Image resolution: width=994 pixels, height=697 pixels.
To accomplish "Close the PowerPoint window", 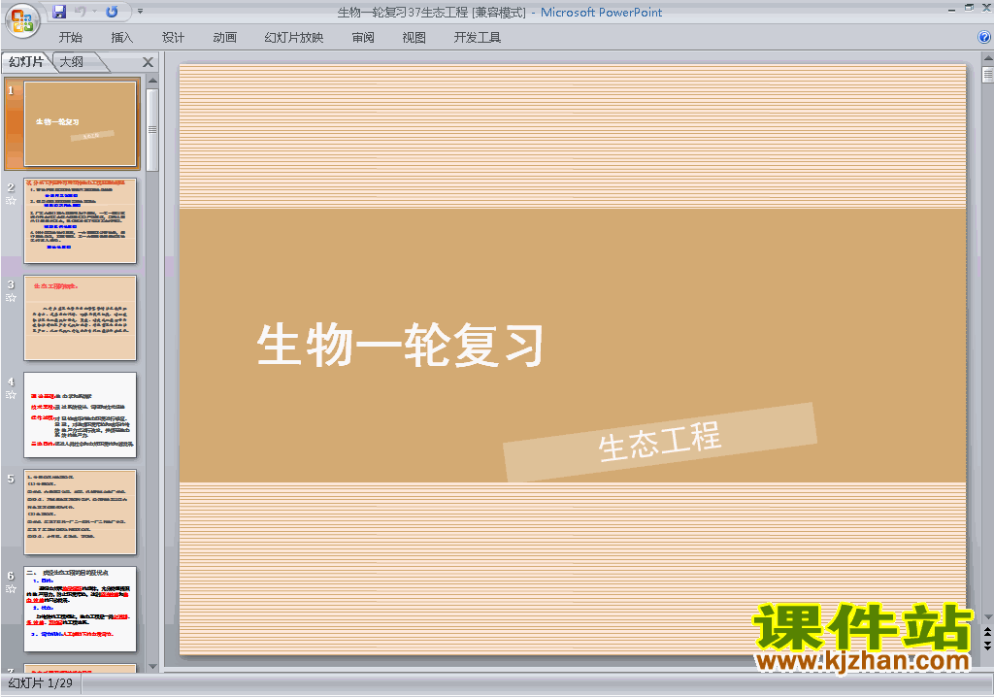I will click(986, 8).
